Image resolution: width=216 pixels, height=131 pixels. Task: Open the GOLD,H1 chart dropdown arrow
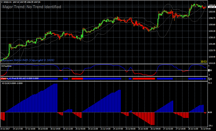click(x=2, y=2)
